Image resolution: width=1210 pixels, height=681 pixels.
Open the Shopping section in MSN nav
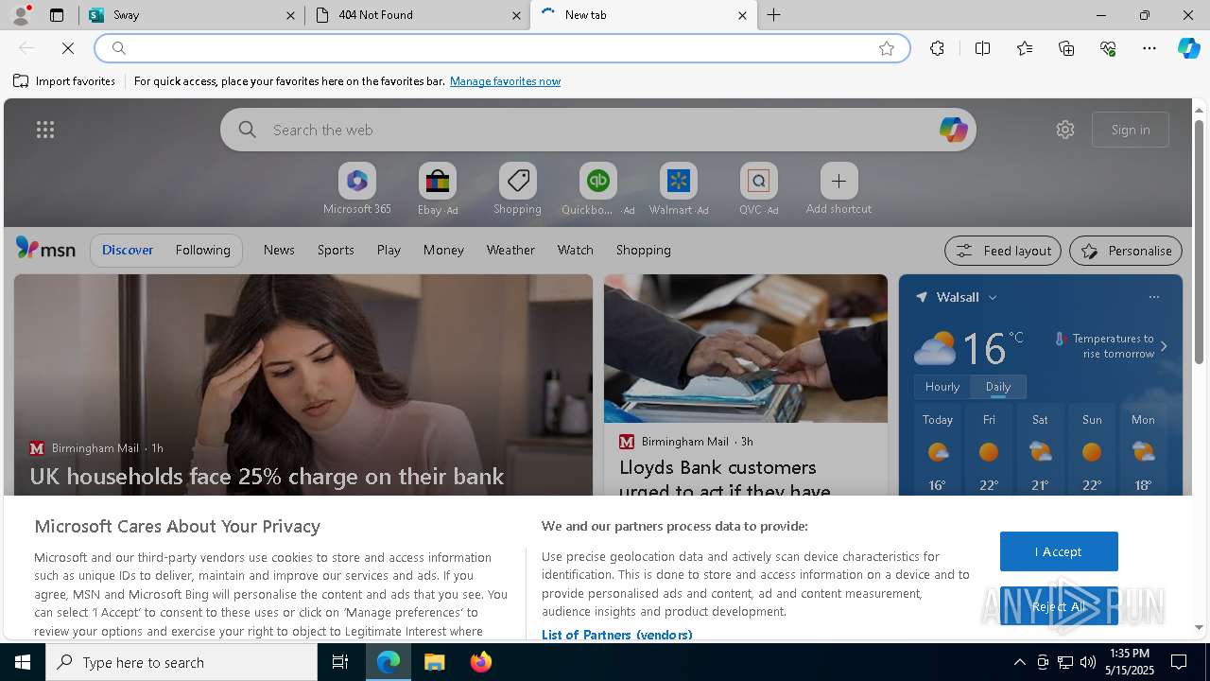pos(643,250)
